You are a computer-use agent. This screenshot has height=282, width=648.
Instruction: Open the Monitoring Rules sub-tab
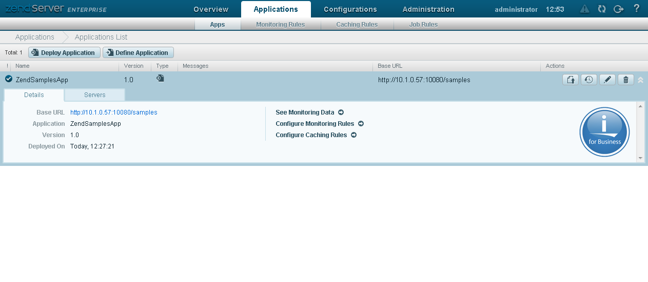(280, 25)
